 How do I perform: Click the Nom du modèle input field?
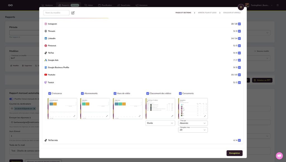(56, 13)
